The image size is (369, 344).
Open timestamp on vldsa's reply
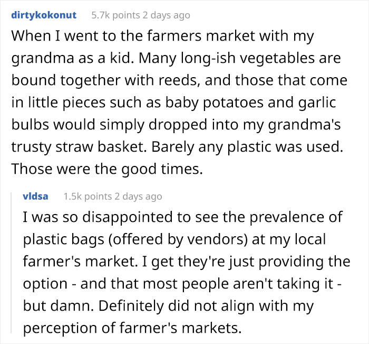coord(137,196)
